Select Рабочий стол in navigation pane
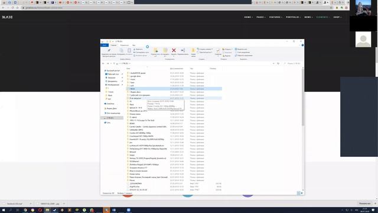 click(x=112, y=74)
